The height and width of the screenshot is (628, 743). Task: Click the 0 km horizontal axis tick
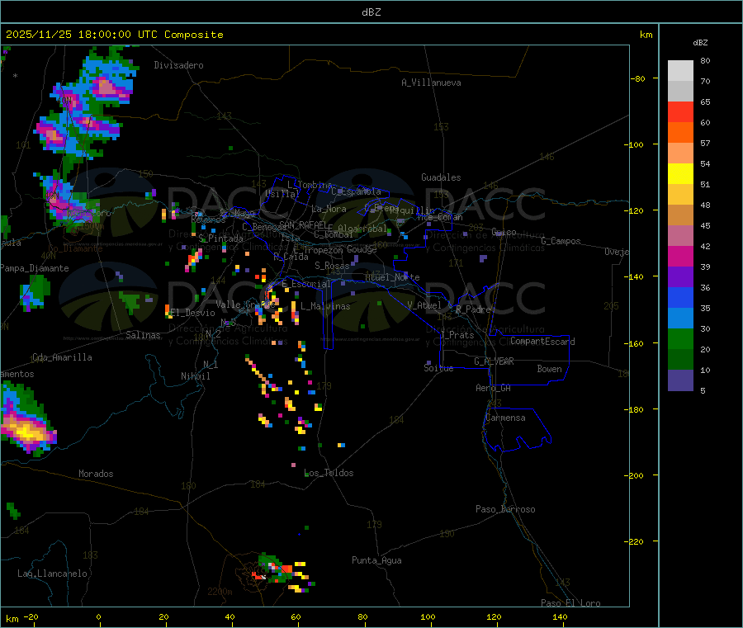tap(98, 616)
